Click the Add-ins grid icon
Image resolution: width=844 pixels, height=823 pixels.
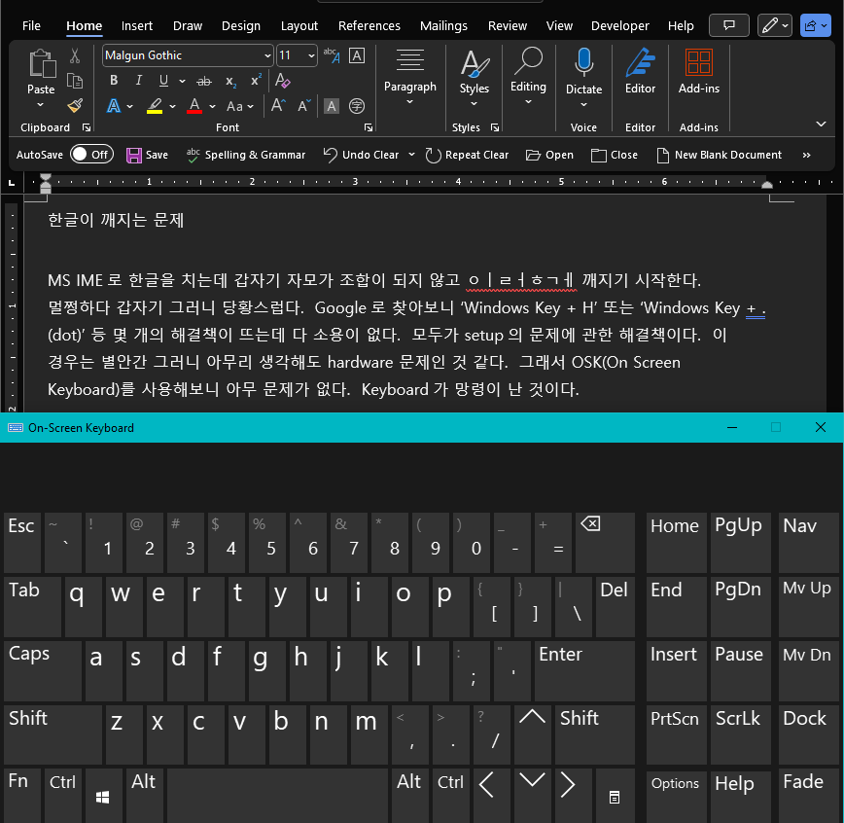click(x=698, y=72)
